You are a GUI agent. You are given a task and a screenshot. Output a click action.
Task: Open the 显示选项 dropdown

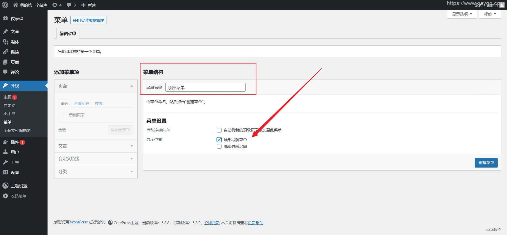click(x=462, y=14)
